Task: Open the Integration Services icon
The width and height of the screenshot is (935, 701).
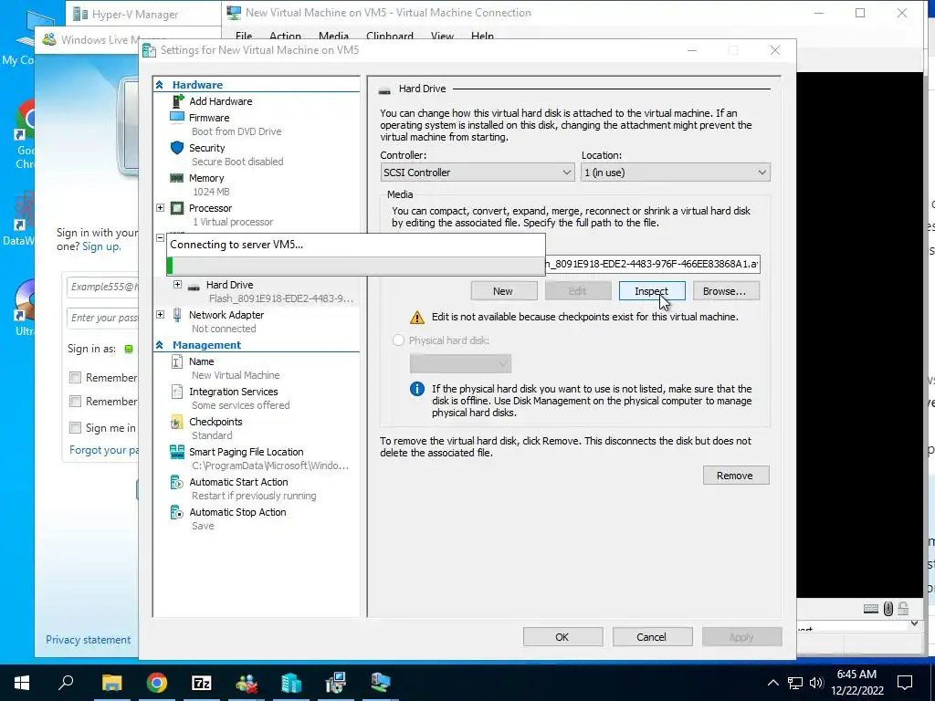Action: pyautogui.click(x=177, y=392)
